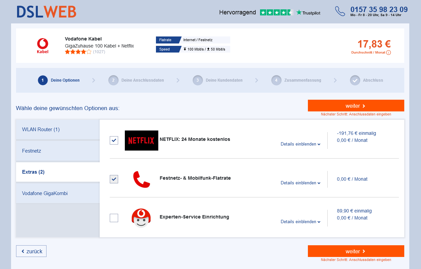Expand Experten-Service Einrichtung details
This screenshot has width=421, height=269.
[300, 221]
